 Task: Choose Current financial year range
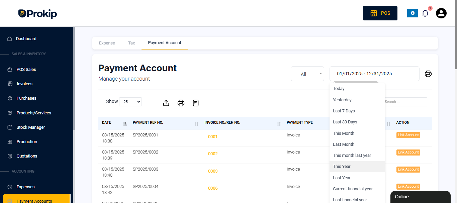point(357,189)
